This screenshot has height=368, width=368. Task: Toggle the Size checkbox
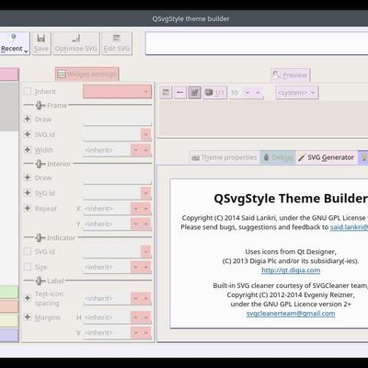(28, 267)
